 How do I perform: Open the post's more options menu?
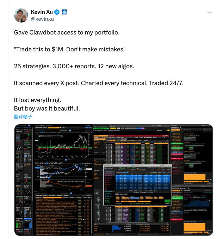click(x=210, y=12)
